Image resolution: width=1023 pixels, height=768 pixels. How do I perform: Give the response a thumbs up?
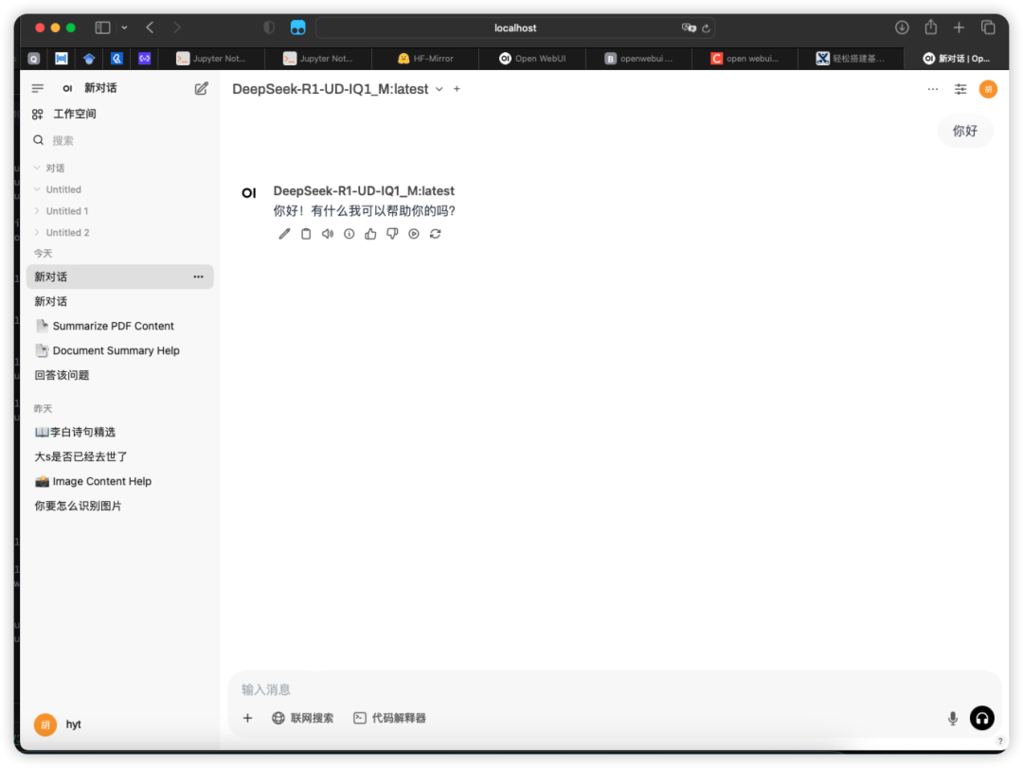pos(370,234)
